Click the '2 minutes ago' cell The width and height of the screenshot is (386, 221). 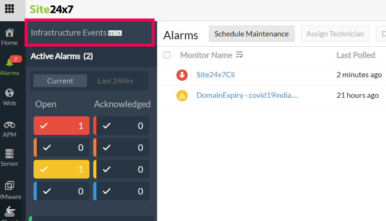tap(359, 75)
